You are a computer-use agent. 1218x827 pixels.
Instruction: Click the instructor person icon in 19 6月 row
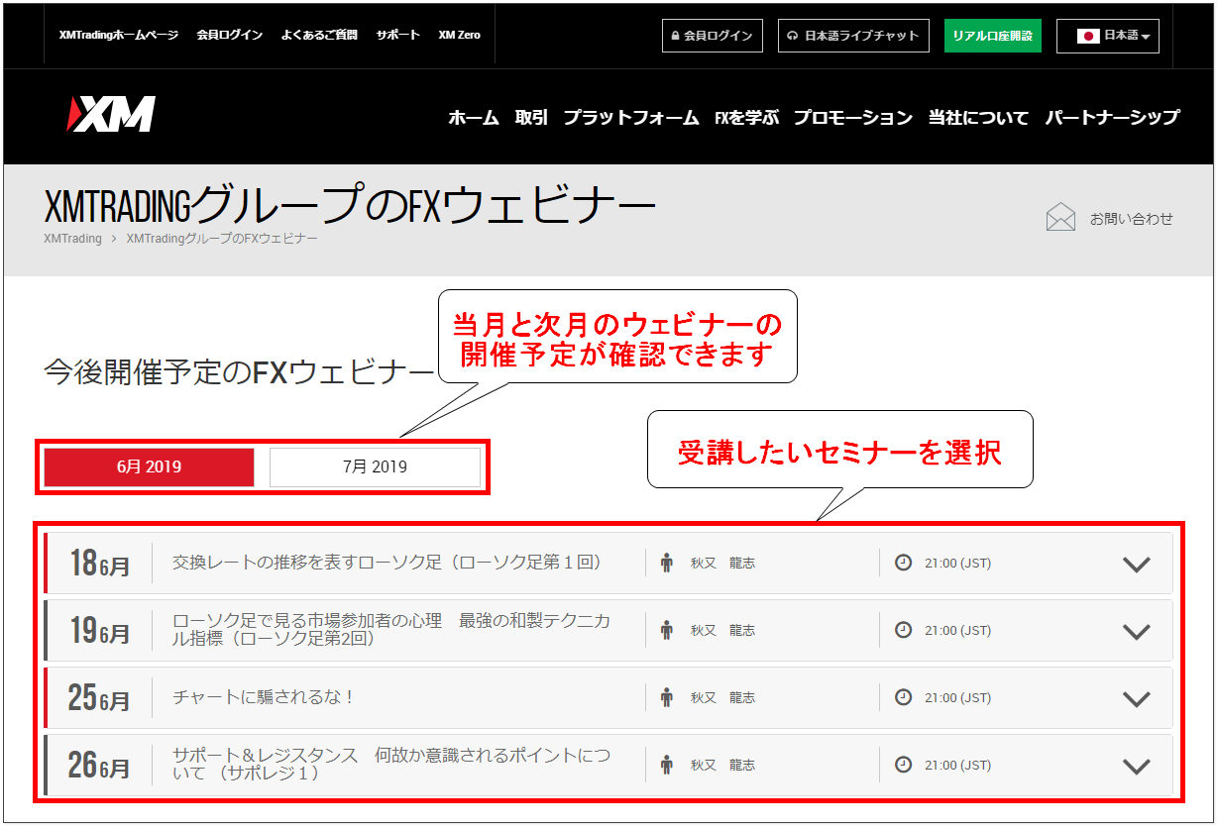coord(667,630)
